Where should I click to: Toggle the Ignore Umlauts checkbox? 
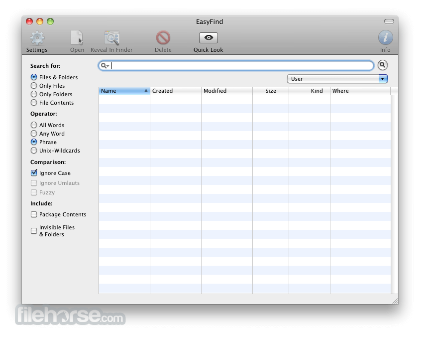(34, 183)
